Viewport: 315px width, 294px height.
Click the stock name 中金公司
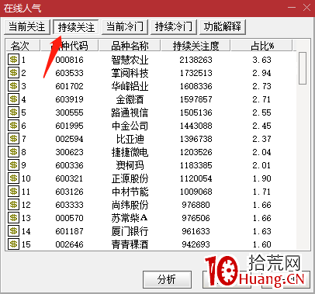[130, 126]
